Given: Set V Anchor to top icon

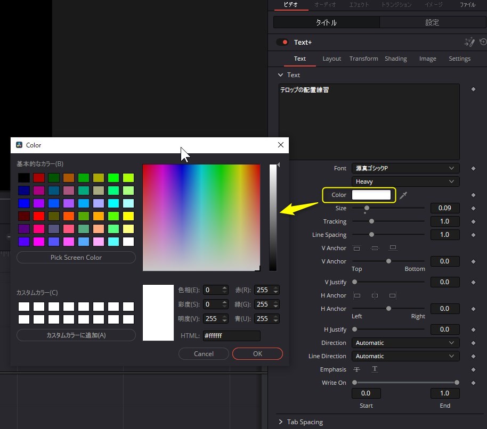Looking at the screenshot, I should coord(357,248).
